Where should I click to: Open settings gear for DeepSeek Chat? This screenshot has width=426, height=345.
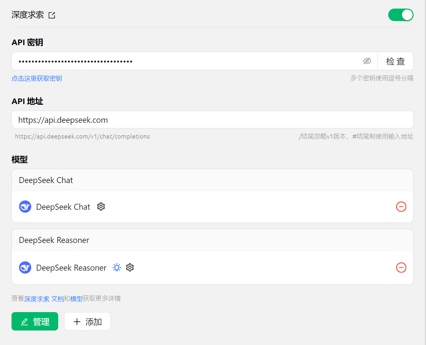coord(101,206)
